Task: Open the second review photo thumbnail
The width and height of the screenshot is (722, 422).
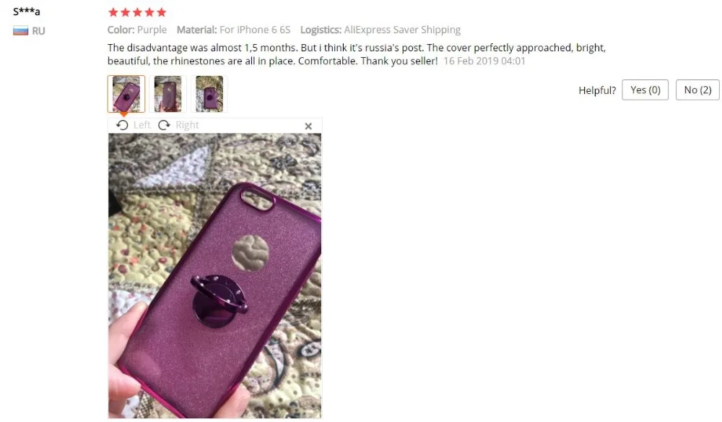Action: click(168, 94)
